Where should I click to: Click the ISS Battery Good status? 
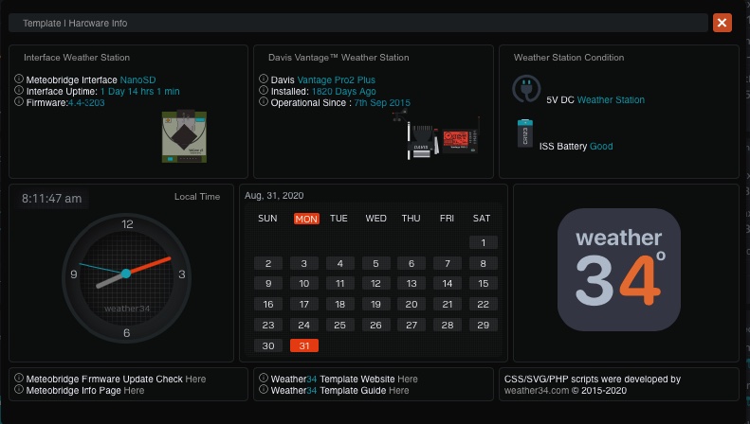576,146
